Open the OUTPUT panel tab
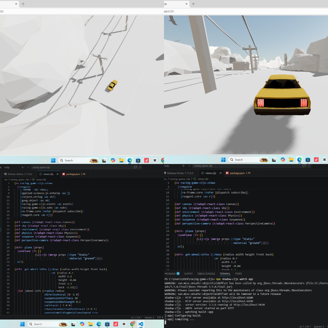Image resolution: width=328 pixels, height=328 pixels. 188,274
